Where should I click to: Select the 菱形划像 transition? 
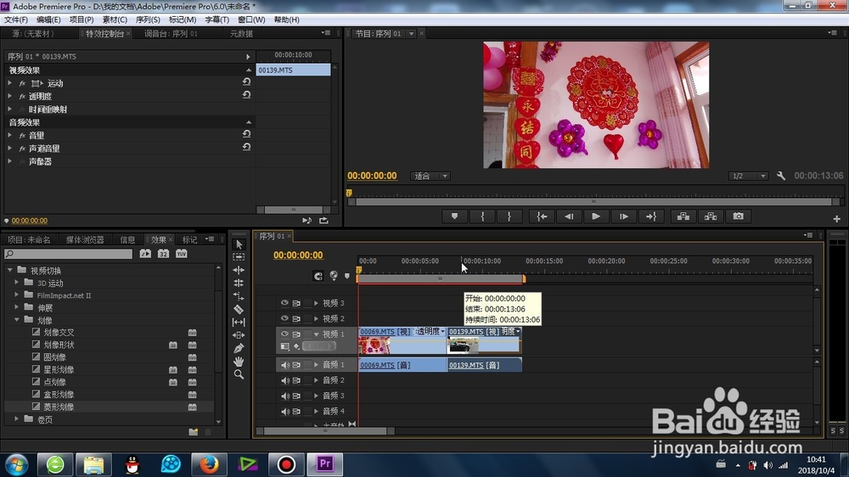click(59, 407)
